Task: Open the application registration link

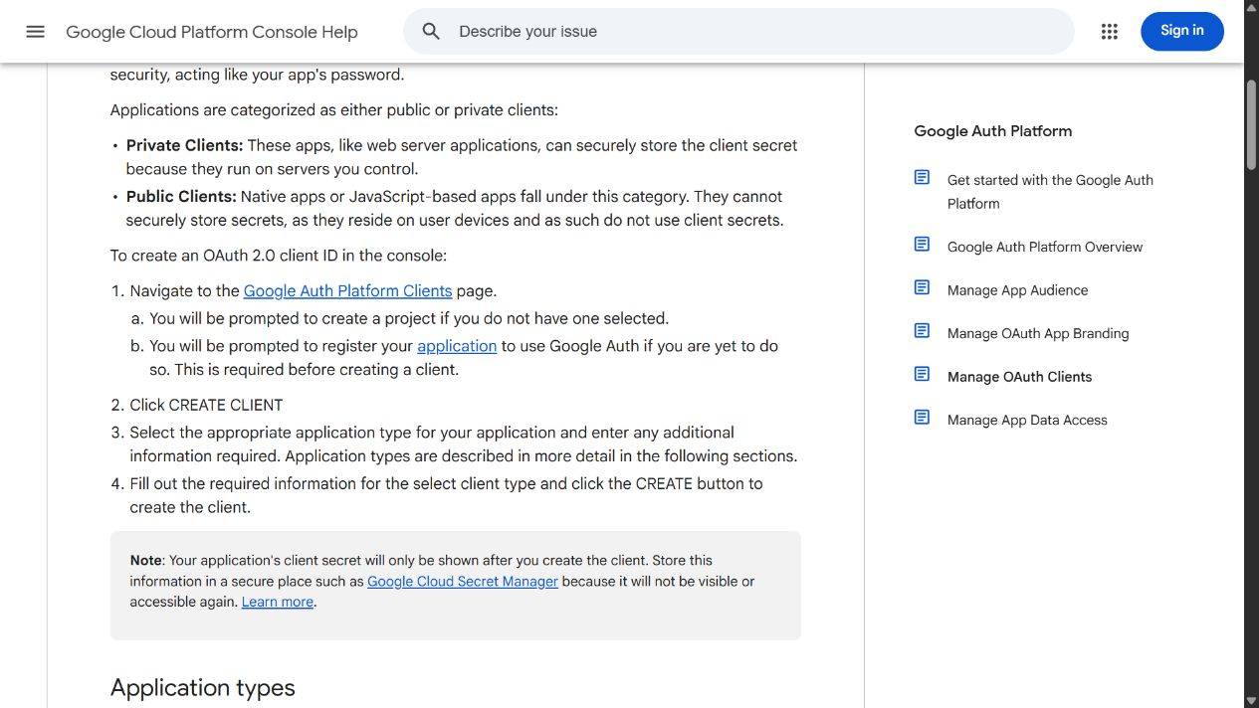Action: click(457, 346)
